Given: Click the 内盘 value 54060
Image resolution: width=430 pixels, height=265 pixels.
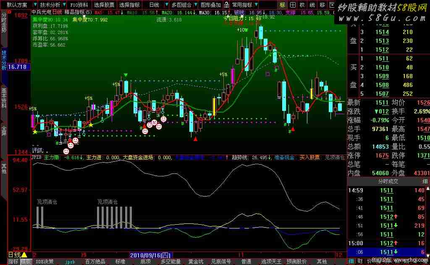Looking at the screenshot, I should 380,173.
